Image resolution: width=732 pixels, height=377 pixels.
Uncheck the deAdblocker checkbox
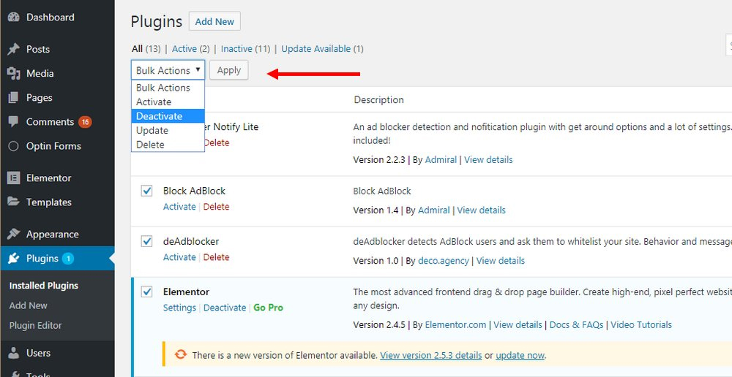(146, 241)
